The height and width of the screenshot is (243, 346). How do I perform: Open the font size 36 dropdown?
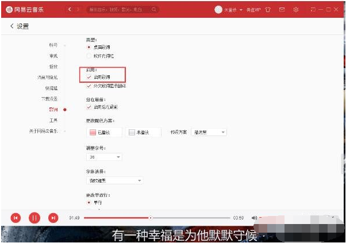point(104,157)
